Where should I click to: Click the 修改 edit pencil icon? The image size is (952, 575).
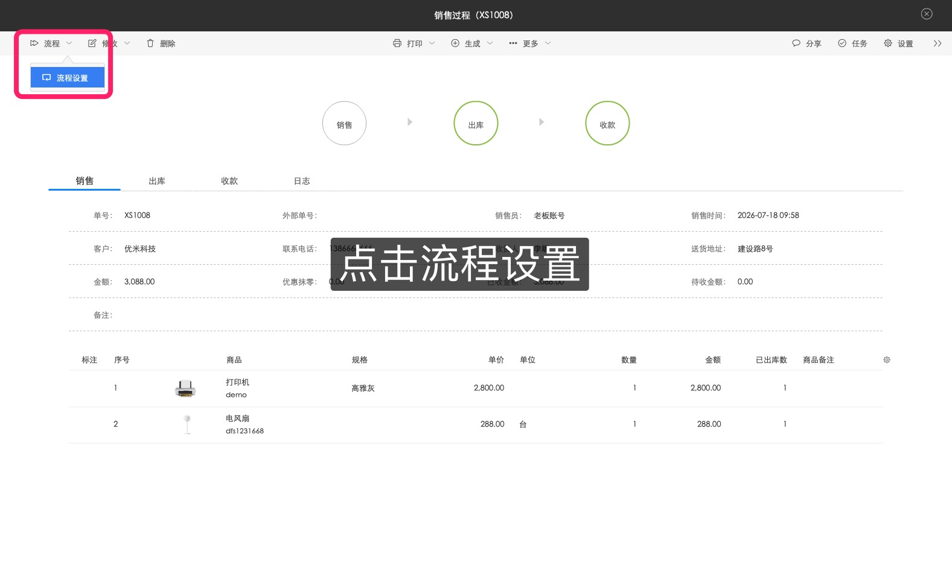[92, 43]
